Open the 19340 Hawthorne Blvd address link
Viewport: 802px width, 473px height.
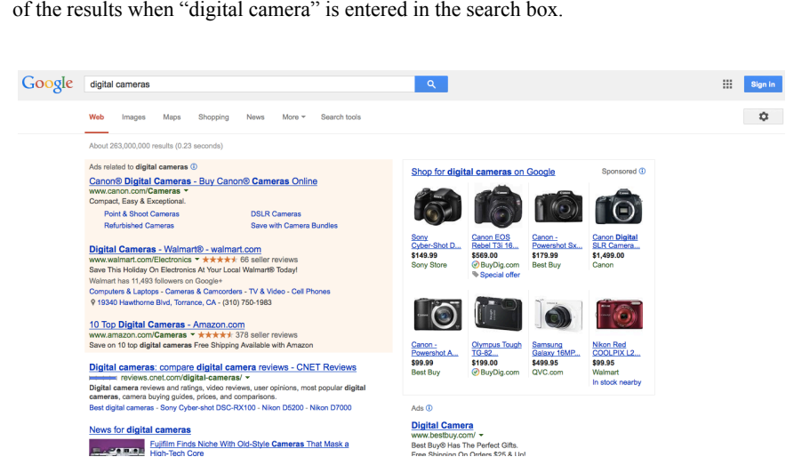(x=156, y=302)
